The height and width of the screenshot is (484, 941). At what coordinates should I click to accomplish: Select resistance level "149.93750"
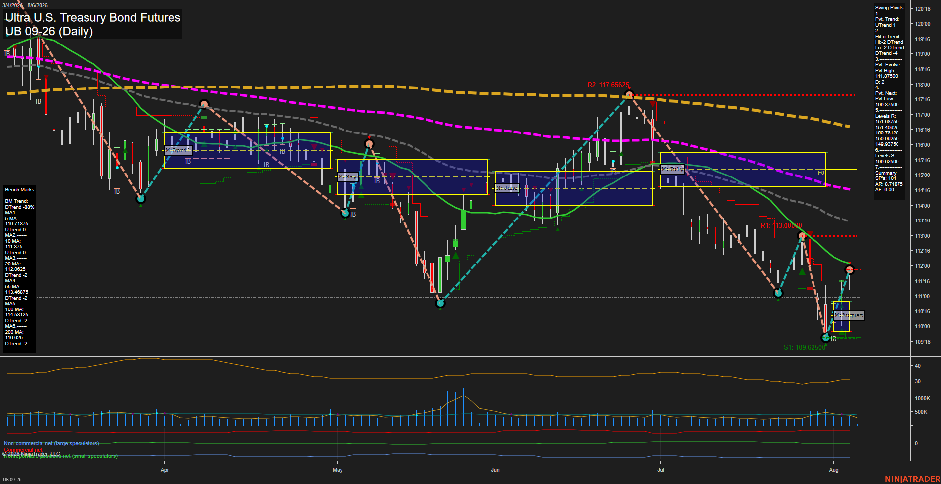(x=887, y=144)
